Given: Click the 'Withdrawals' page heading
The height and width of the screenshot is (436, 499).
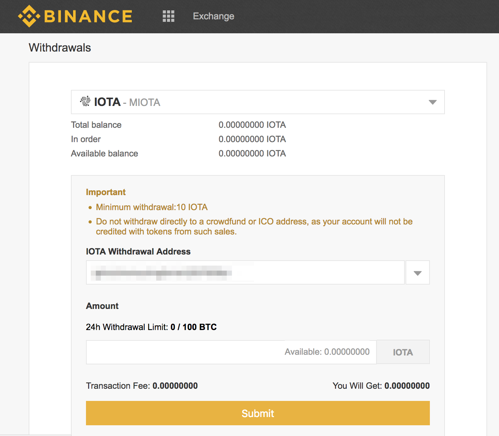Looking at the screenshot, I should pos(60,48).
